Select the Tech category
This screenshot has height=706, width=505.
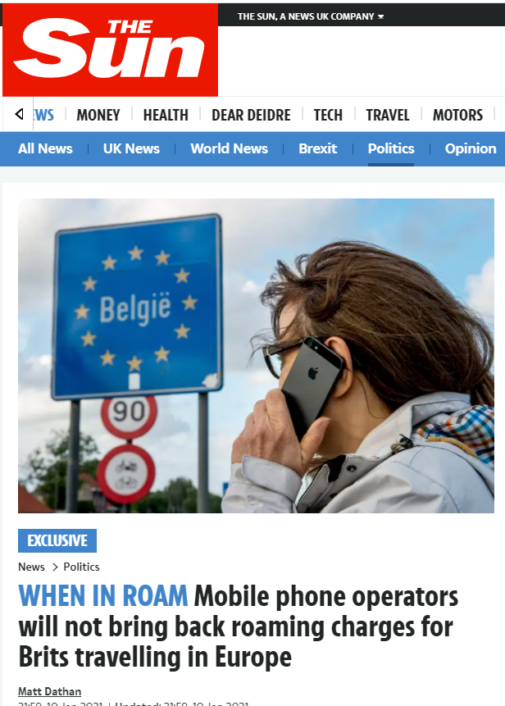(x=328, y=115)
